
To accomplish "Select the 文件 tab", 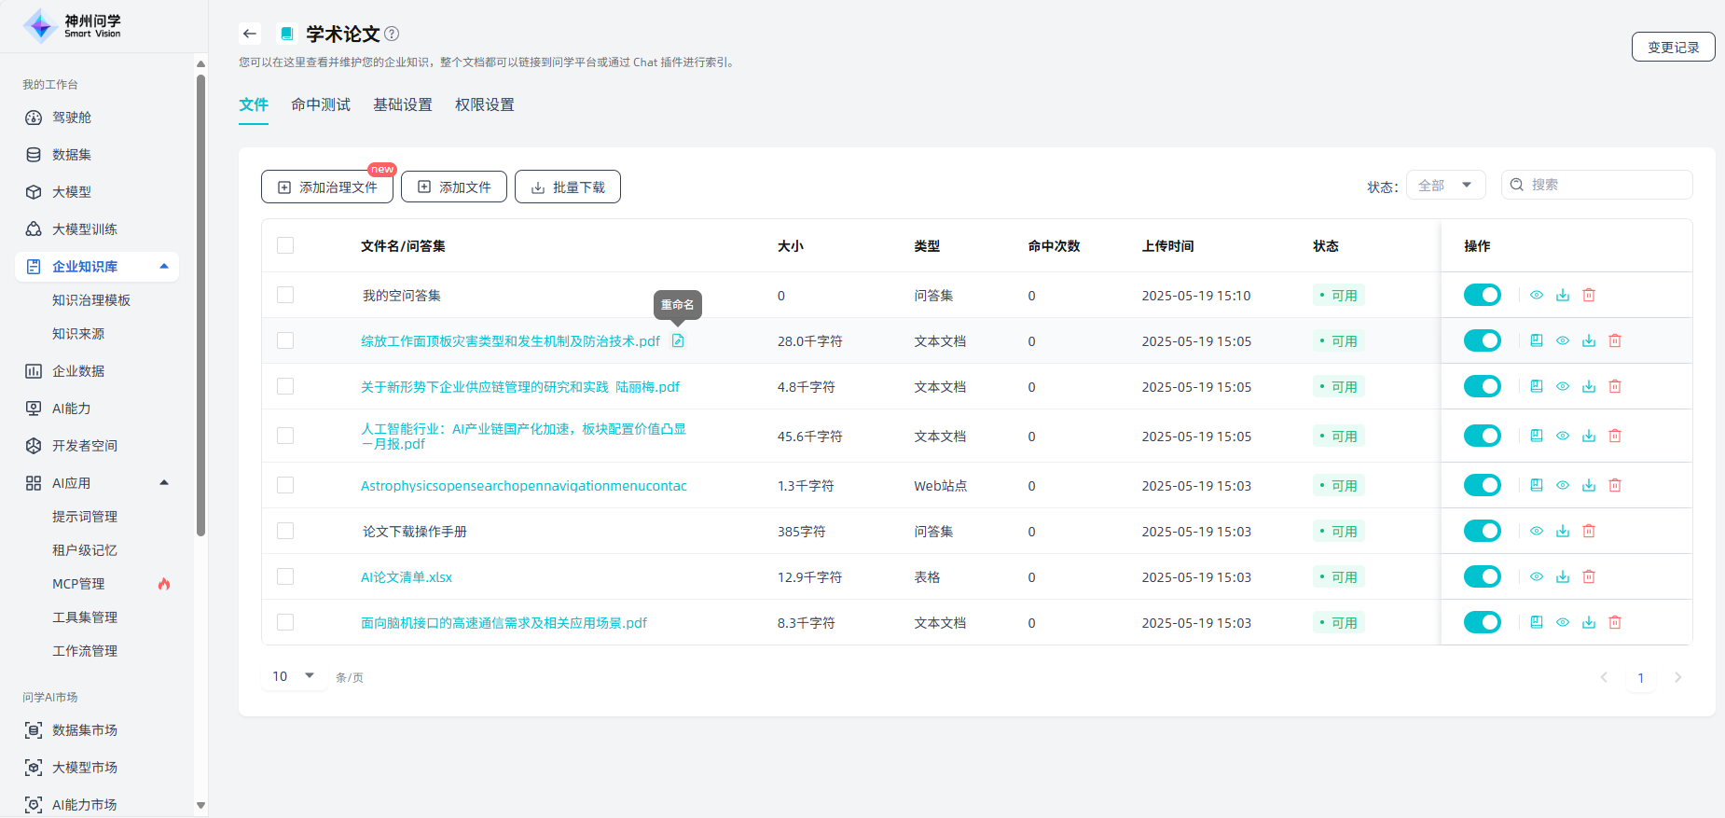I will pos(254,104).
